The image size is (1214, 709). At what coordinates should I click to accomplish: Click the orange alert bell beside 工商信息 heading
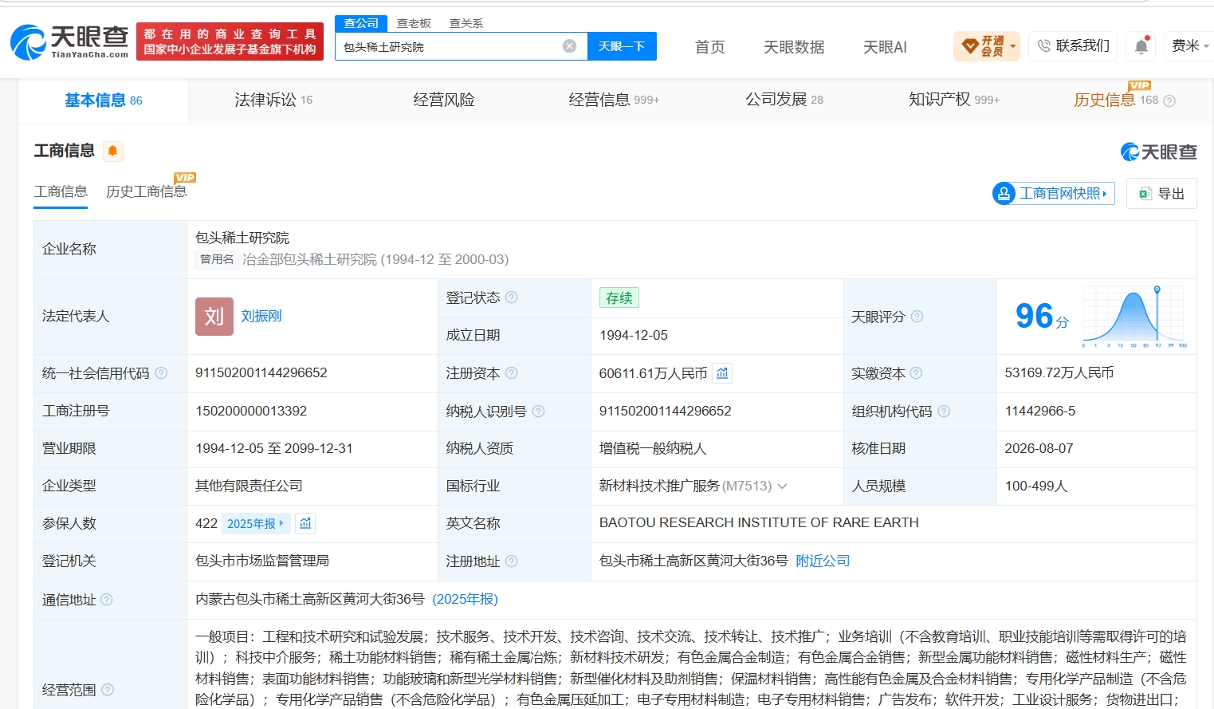[x=112, y=151]
